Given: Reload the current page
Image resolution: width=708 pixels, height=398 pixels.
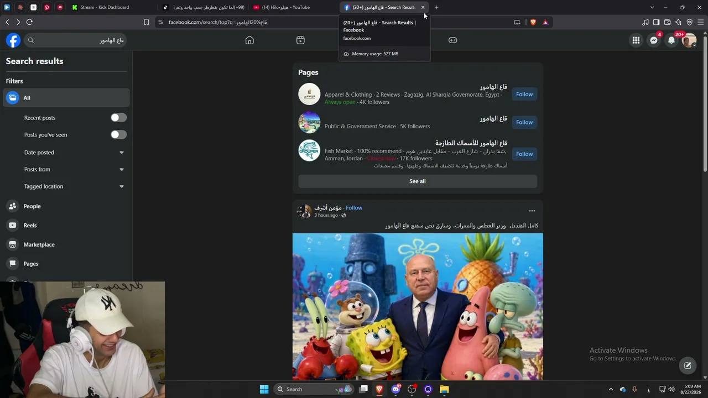Looking at the screenshot, I should 29,22.
